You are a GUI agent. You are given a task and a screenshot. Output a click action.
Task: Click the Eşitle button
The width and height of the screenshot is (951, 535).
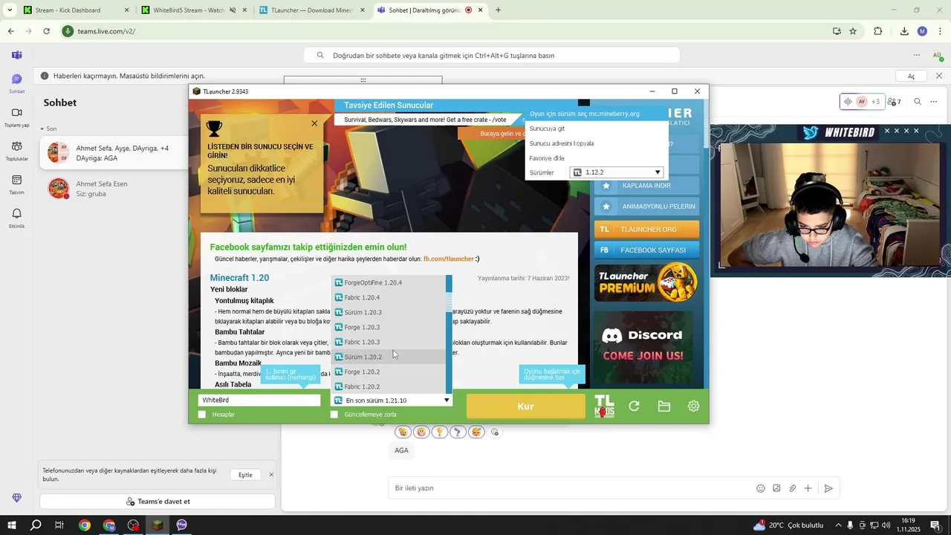[x=245, y=475]
